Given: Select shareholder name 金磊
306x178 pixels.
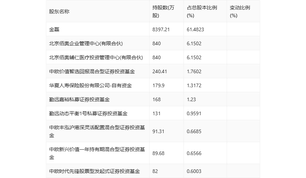Looking at the screenshot, I should tap(54, 29).
